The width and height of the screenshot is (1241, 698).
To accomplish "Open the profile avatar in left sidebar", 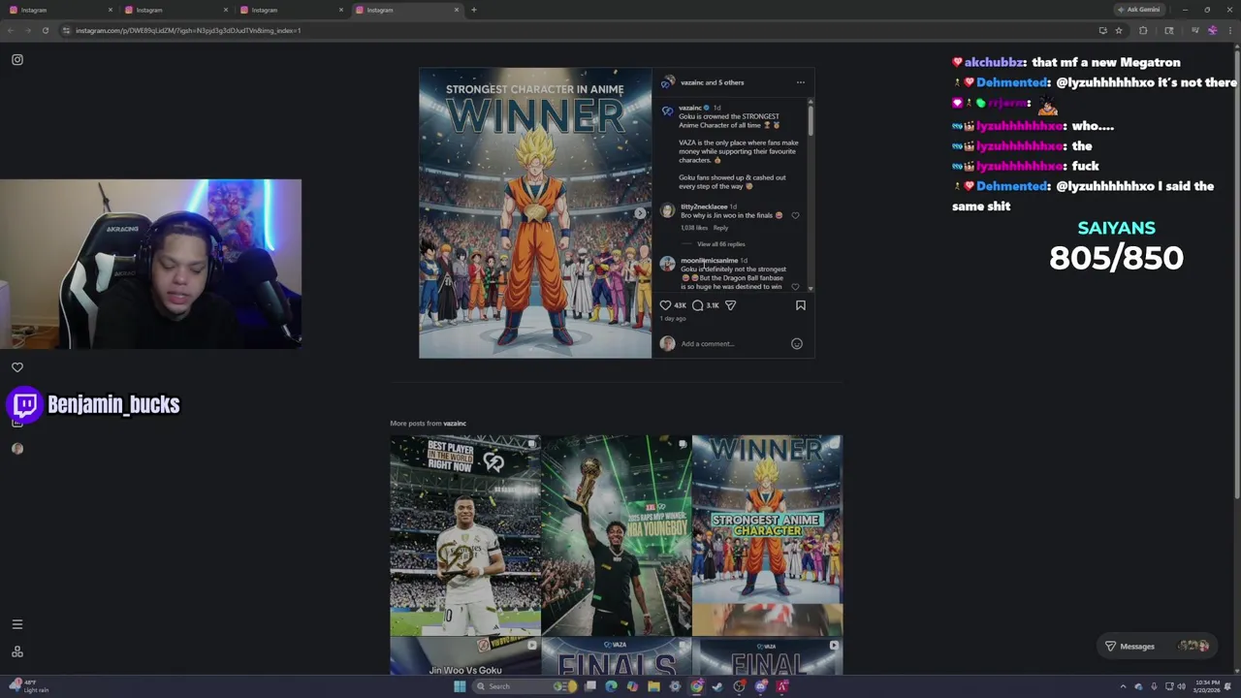I will (x=17, y=448).
